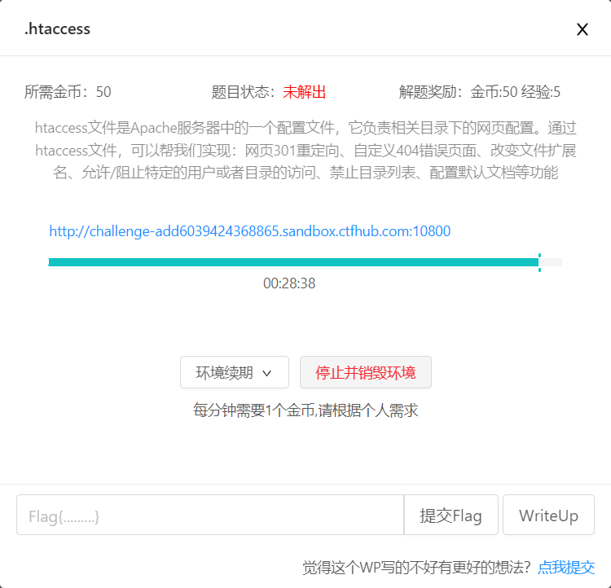Submit the flag with 提交Flag button
Screen dimensions: 611x588
pos(451,516)
